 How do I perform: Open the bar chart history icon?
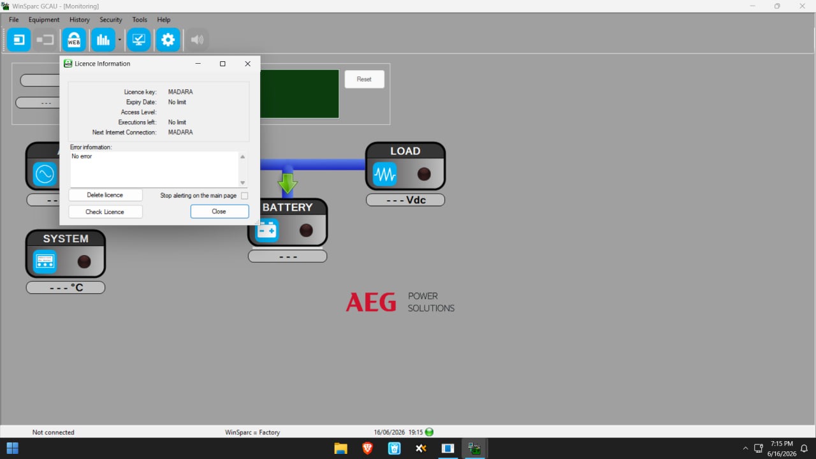click(x=103, y=40)
